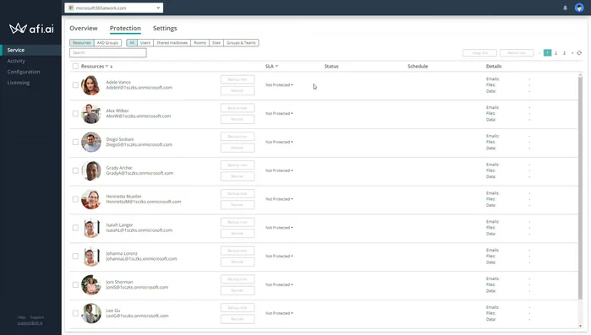Click Alex Wilber's profile photo
The image size is (591, 335).
(x=90, y=114)
